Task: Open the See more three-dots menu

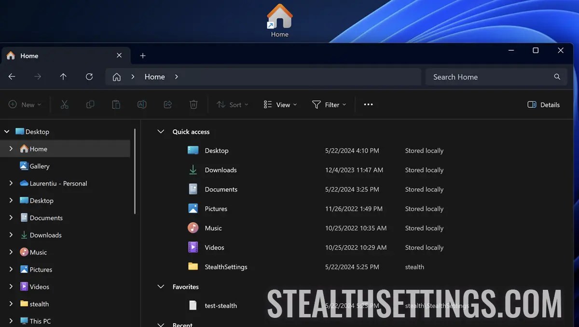Action: coord(368,104)
